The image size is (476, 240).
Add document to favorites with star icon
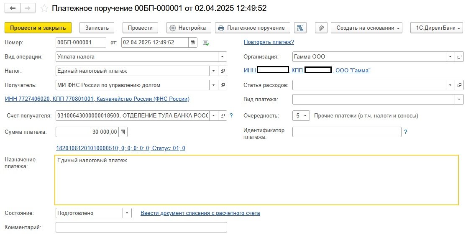[x=44, y=8]
